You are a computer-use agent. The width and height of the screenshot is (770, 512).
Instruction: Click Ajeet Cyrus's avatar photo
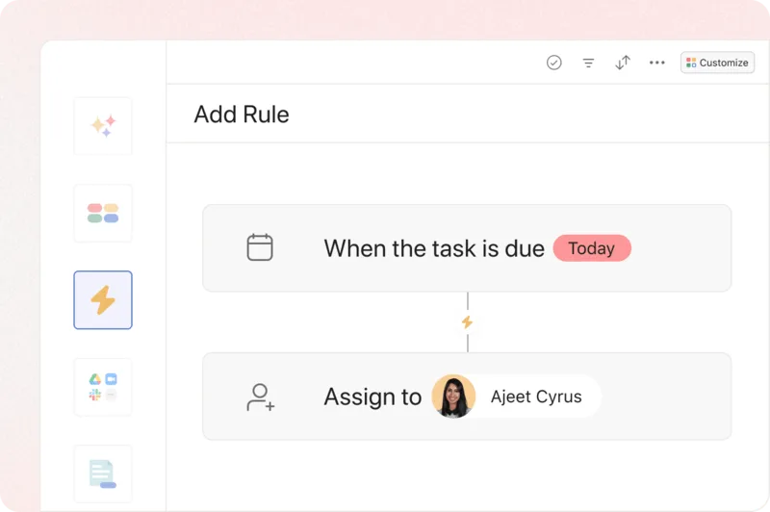[x=453, y=397]
